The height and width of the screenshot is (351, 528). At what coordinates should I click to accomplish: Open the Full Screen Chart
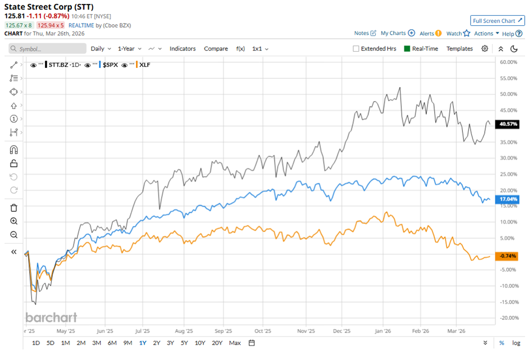497,21
